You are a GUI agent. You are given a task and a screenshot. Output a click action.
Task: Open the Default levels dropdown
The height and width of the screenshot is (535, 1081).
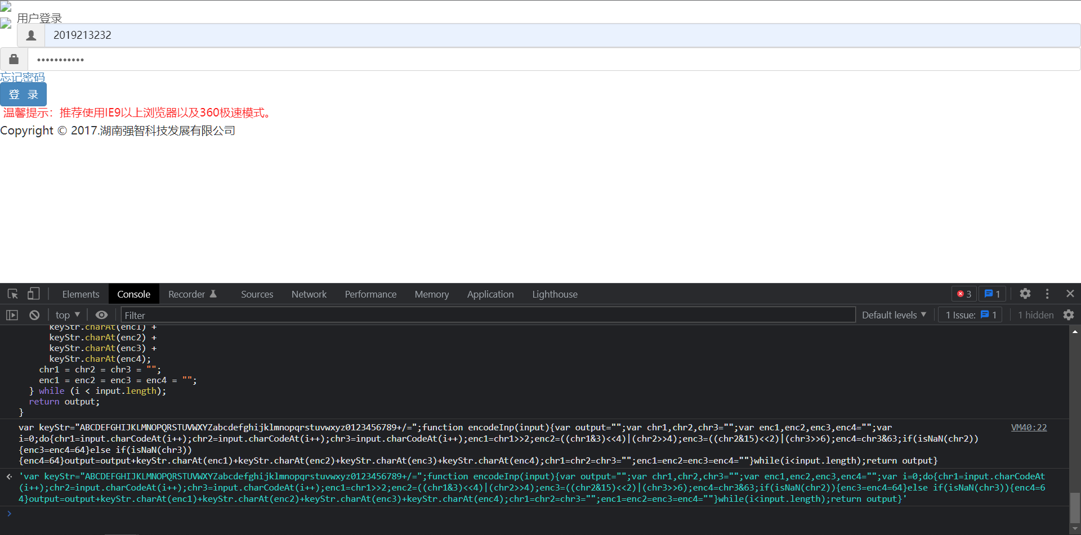pyautogui.click(x=893, y=314)
